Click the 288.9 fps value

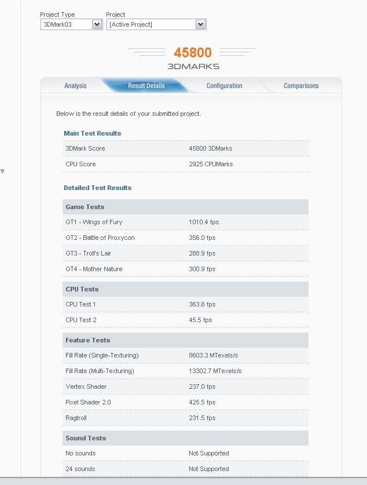click(202, 253)
